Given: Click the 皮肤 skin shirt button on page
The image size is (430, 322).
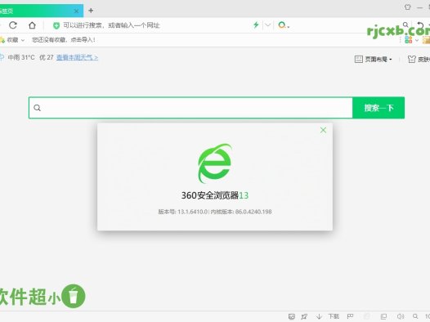Looking at the screenshot, I should click(419, 59).
